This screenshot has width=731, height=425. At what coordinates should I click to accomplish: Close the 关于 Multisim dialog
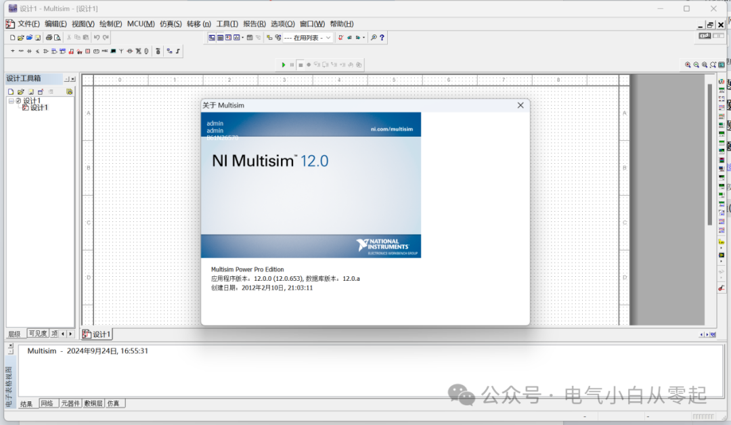click(520, 106)
